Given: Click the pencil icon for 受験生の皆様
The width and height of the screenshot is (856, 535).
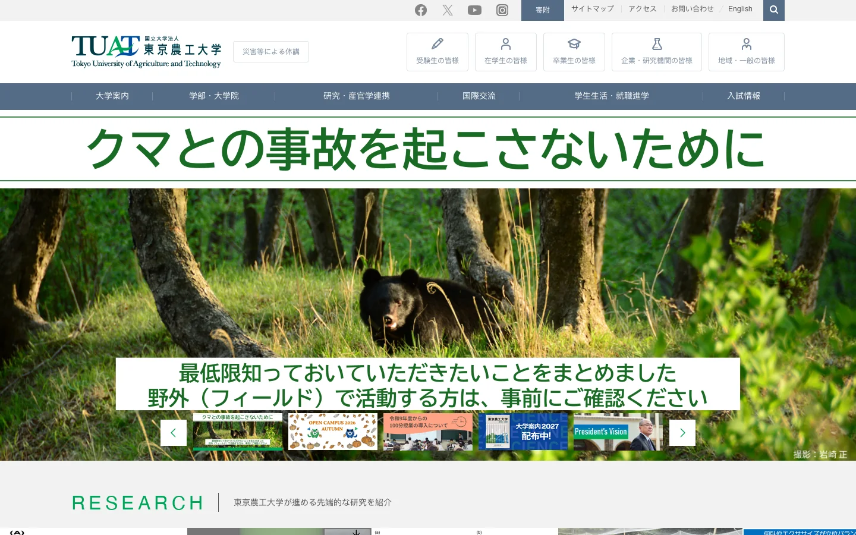Looking at the screenshot, I should click(x=438, y=44).
